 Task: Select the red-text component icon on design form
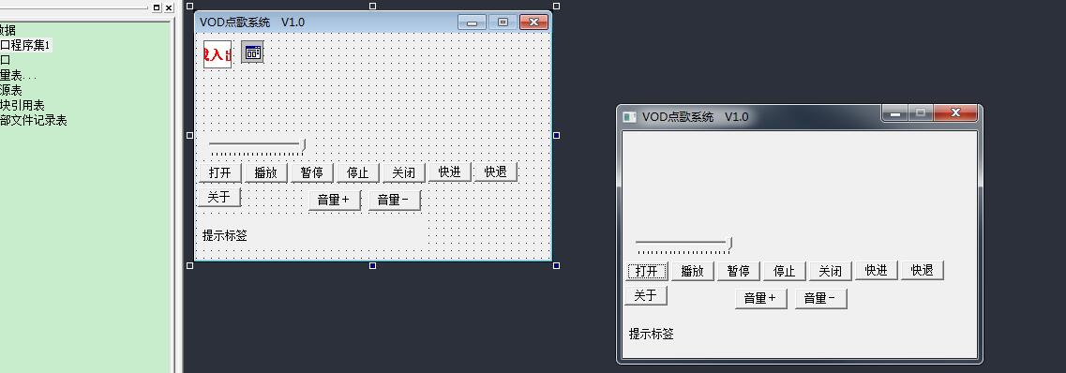pyautogui.click(x=218, y=54)
